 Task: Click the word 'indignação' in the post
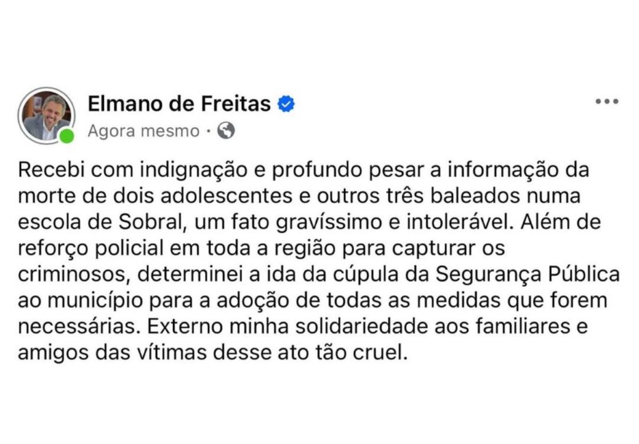click(194, 171)
